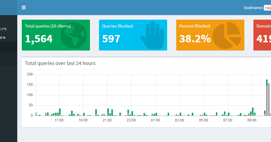Open the Percent Blocked card
The image size is (271, 142).
coord(210,35)
